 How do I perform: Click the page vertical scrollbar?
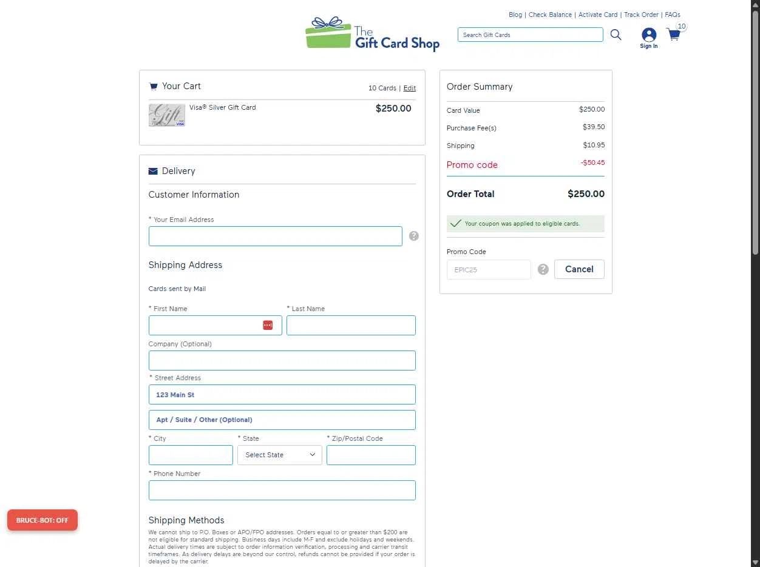pos(755,133)
